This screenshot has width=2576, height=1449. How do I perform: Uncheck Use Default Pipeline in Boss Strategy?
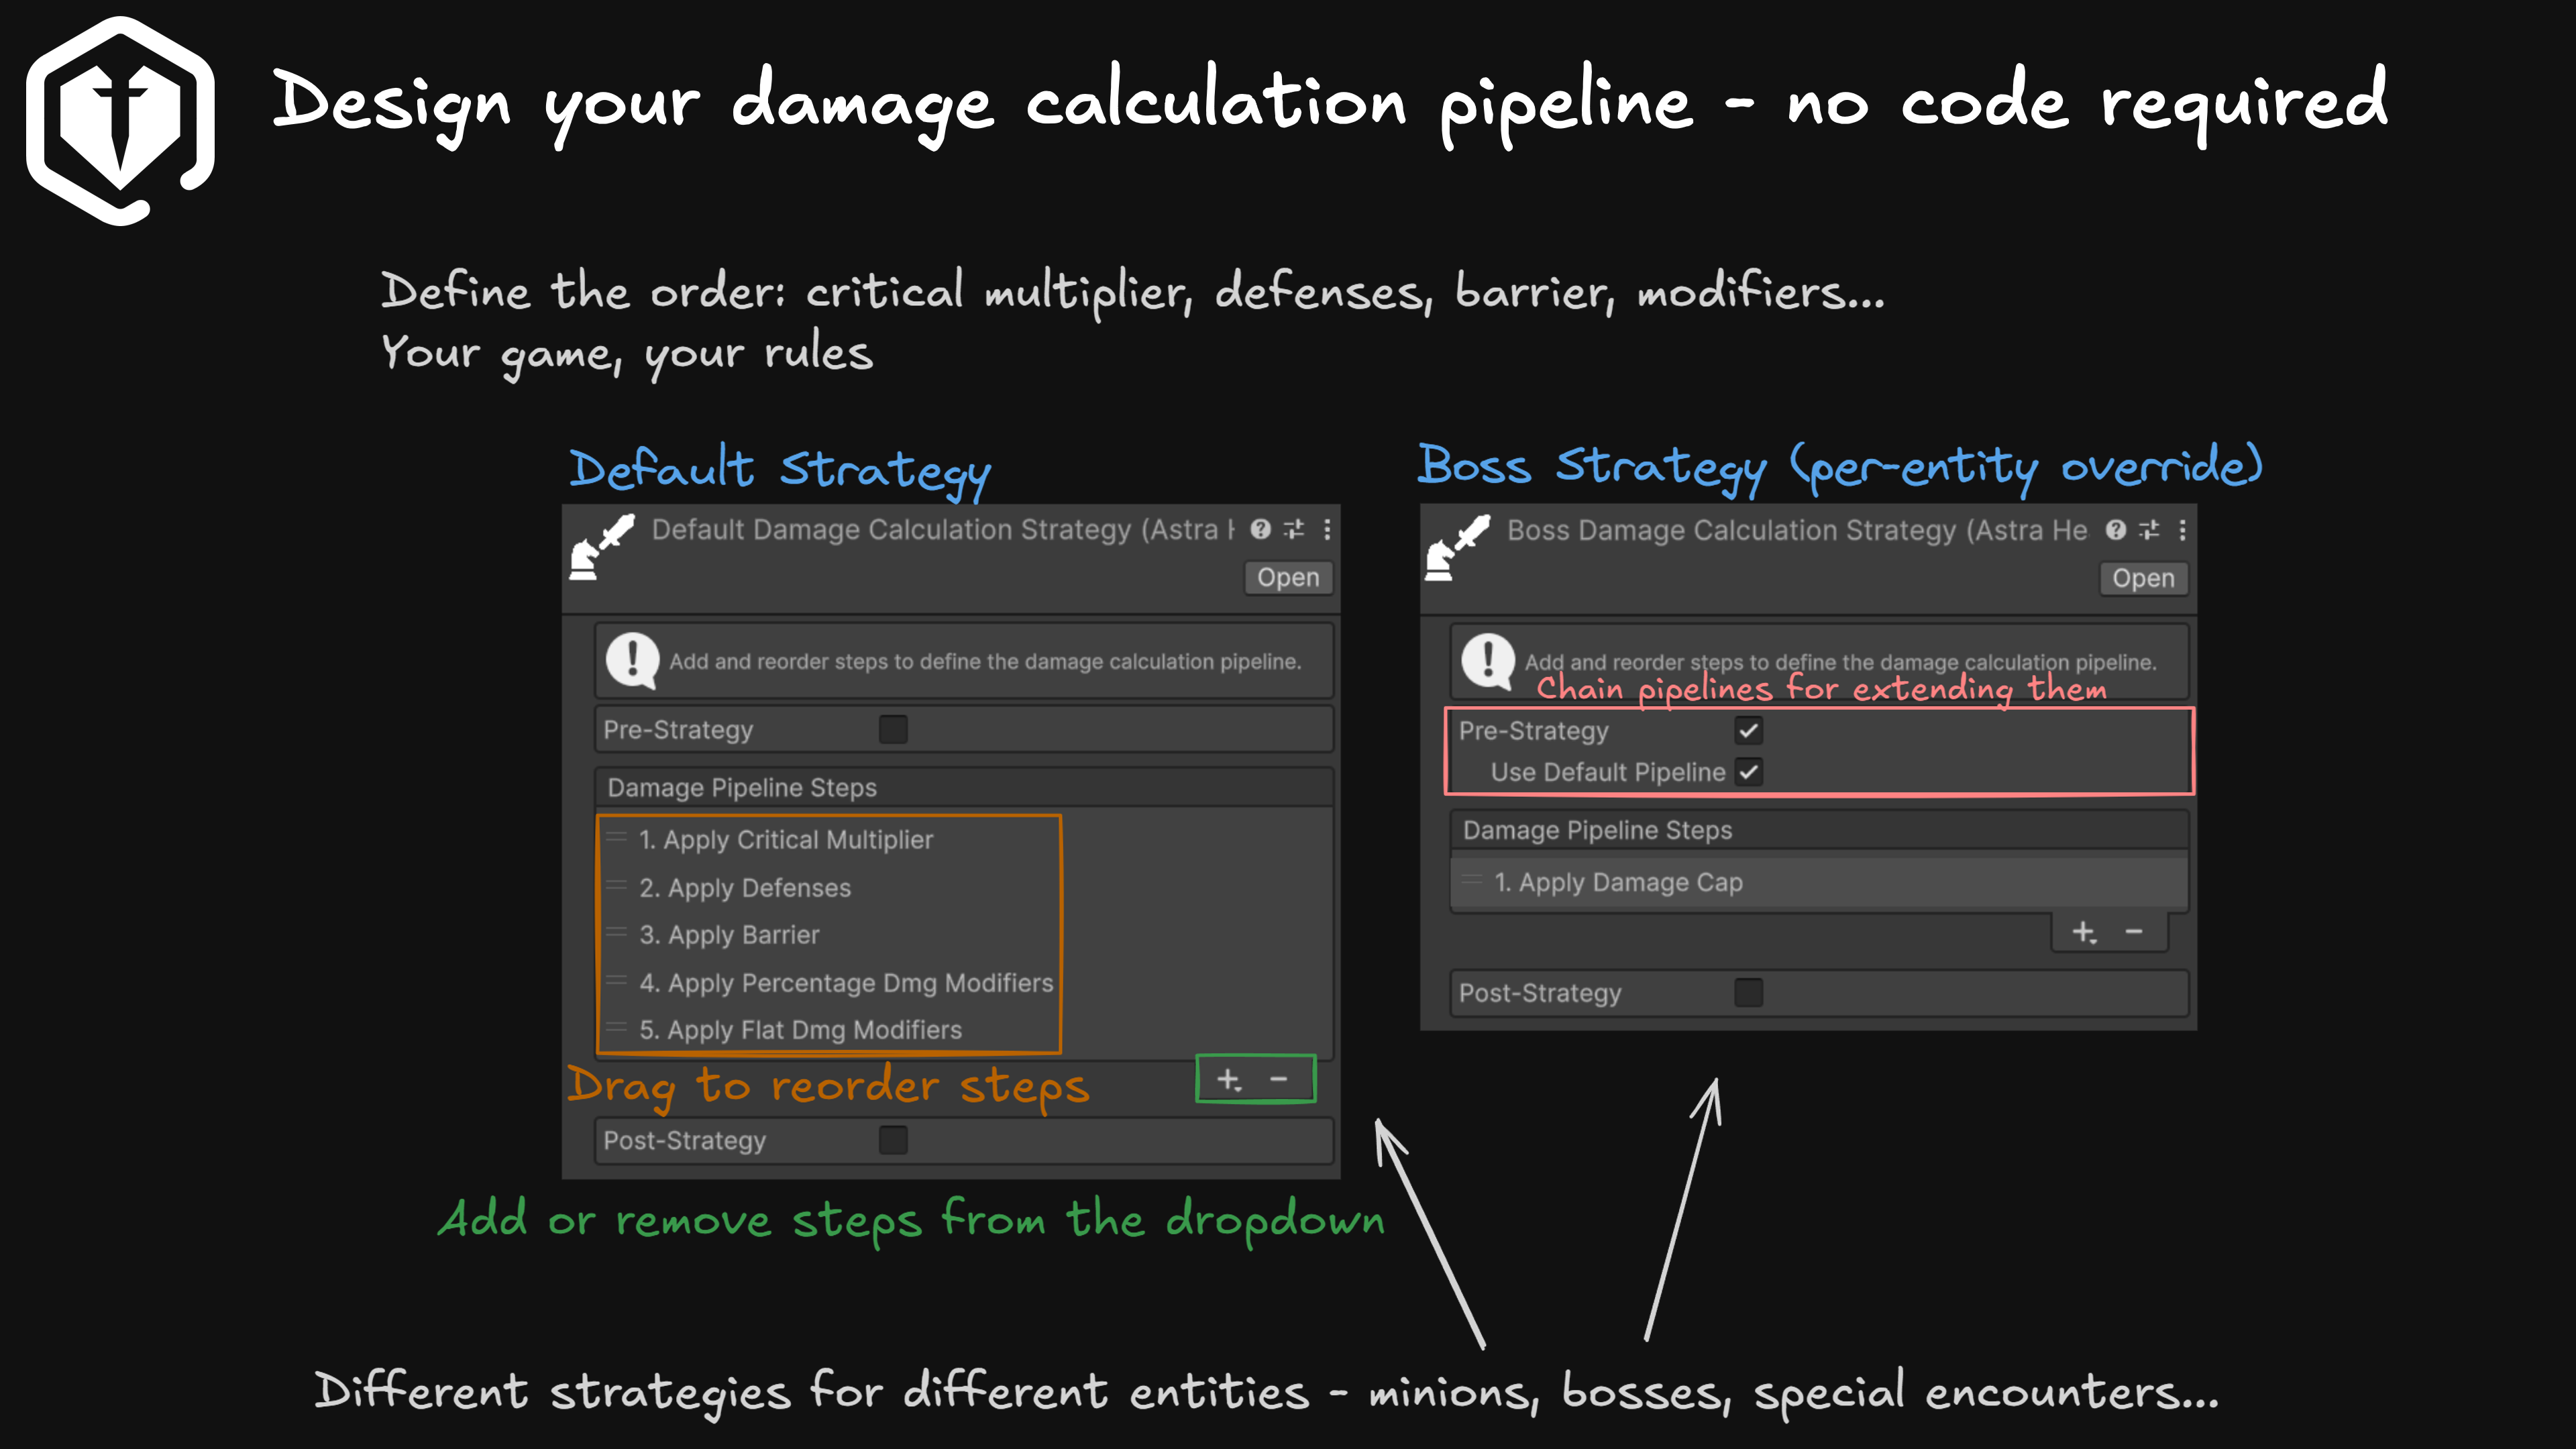pyautogui.click(x=1748, y=772)
